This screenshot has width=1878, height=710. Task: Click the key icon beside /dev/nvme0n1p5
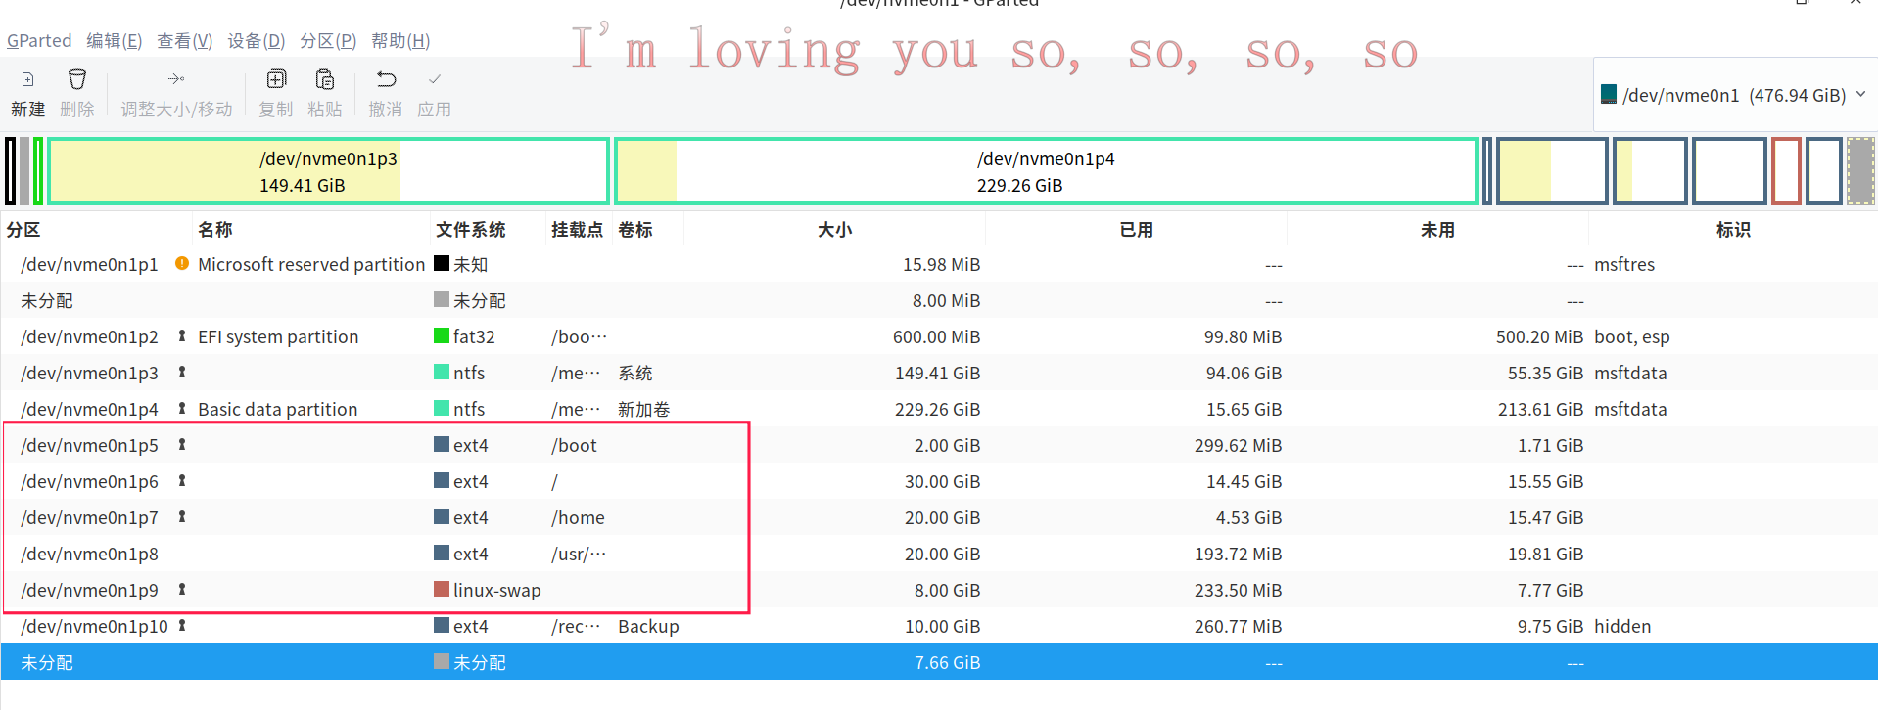(x=182, y=445)
